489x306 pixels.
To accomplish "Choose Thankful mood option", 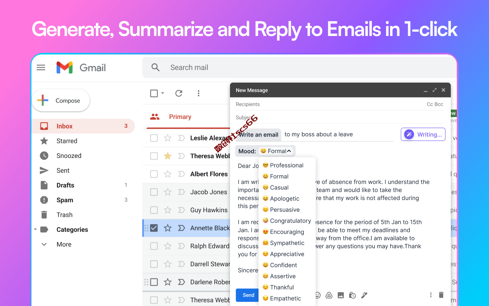I will point(278,287).
